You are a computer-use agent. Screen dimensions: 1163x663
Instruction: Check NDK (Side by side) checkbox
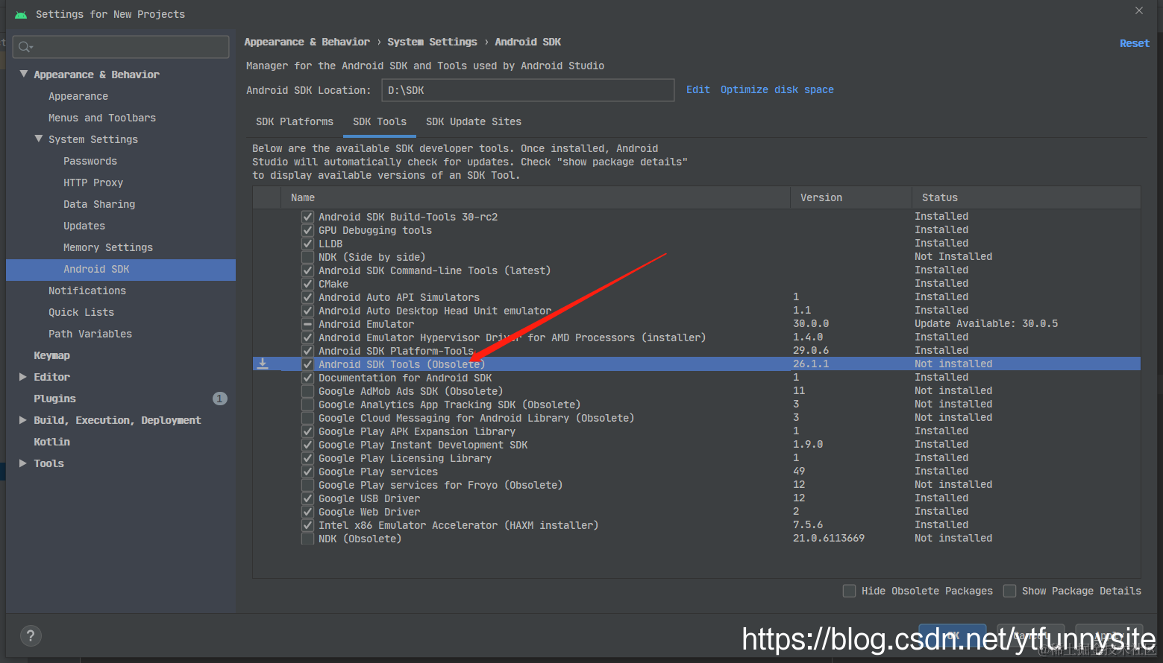pyautogui.click(x=307, y=257)
